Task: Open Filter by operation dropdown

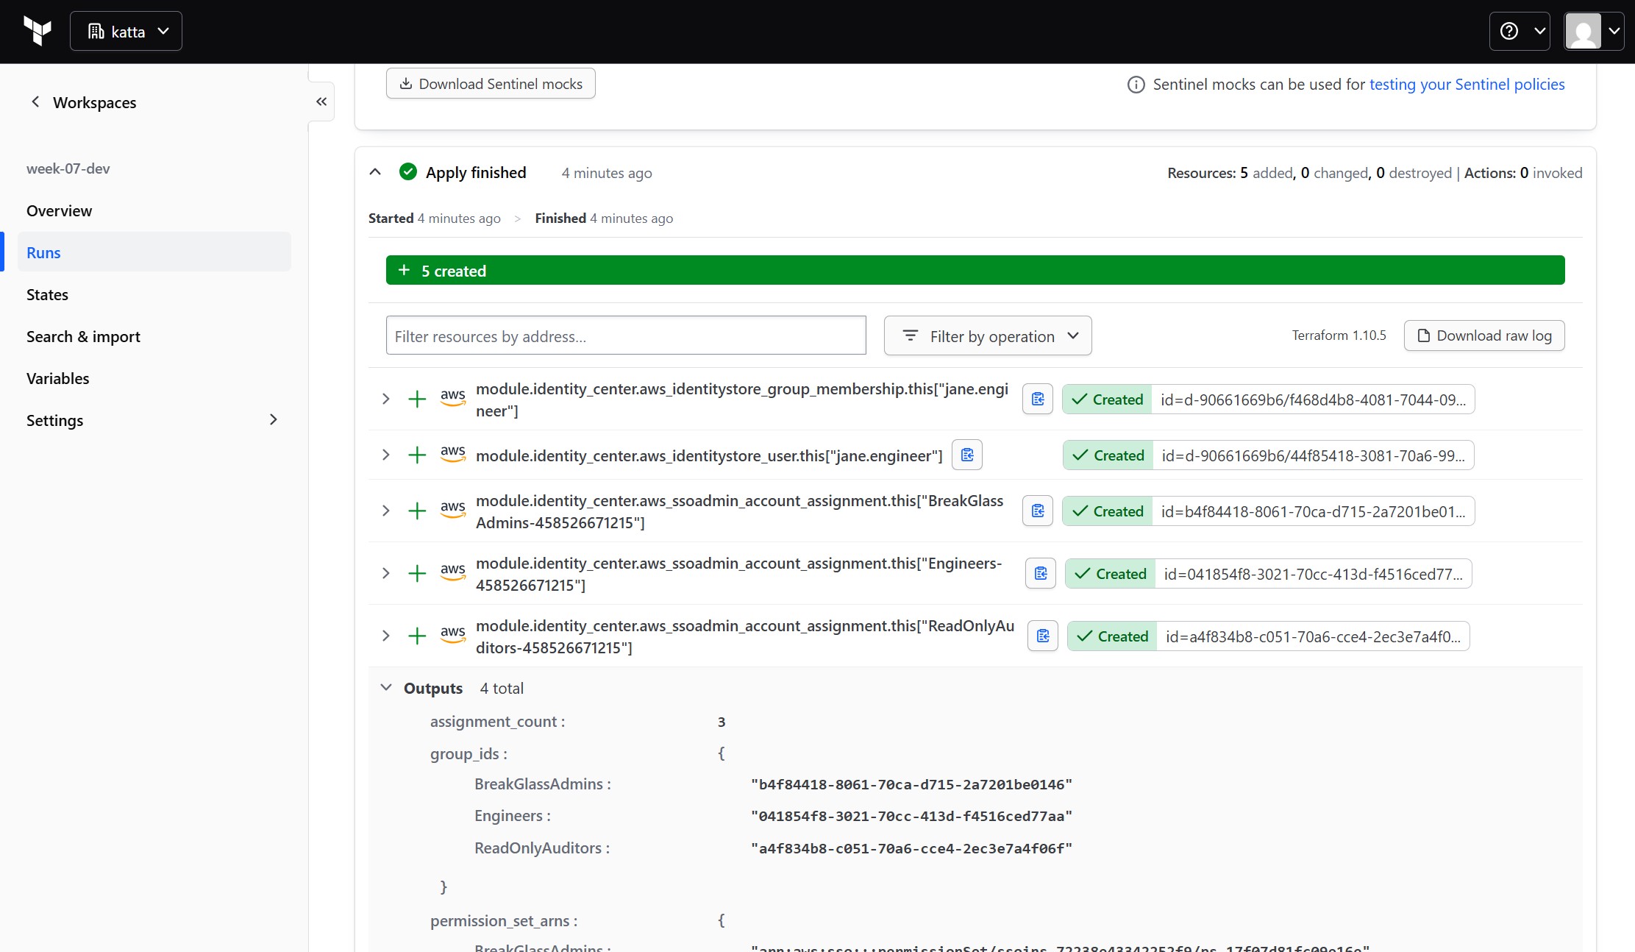Action: (x=988, y=336)
